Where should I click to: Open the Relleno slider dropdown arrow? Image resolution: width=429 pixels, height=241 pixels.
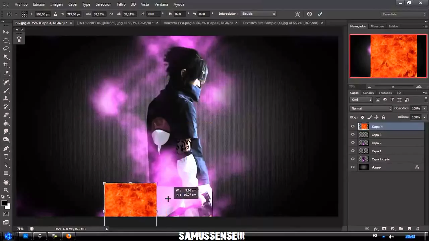click(424, 117)
